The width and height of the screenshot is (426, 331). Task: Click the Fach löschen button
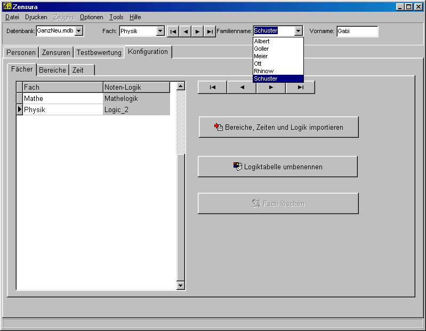pyautogui.click(x=278, y=203)
